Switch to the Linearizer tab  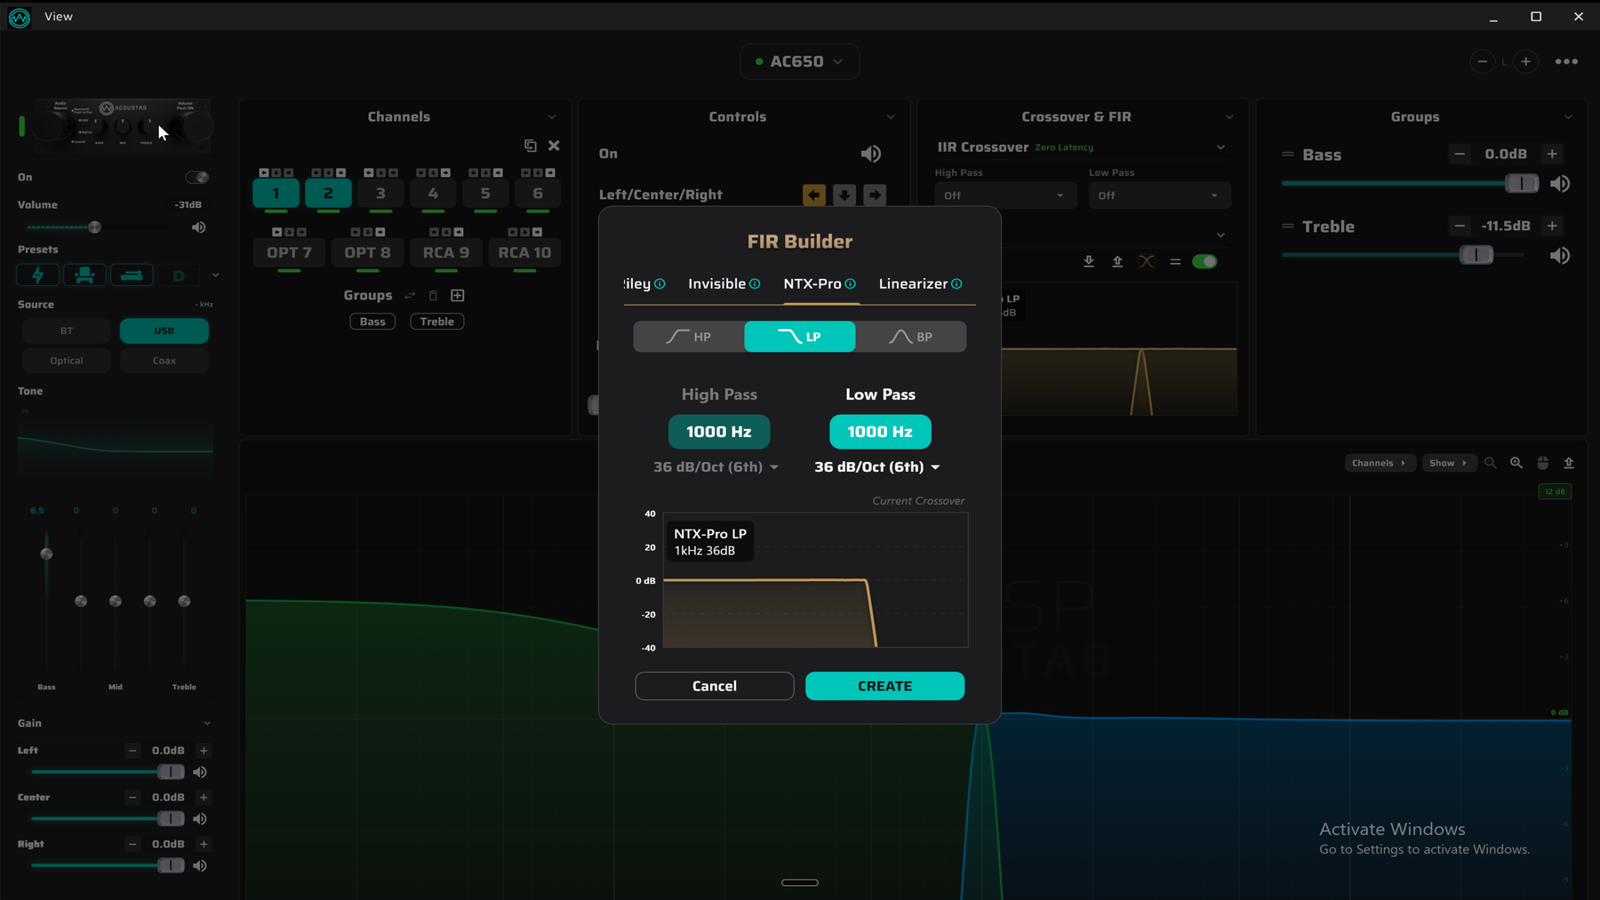(x=913, y=284)
